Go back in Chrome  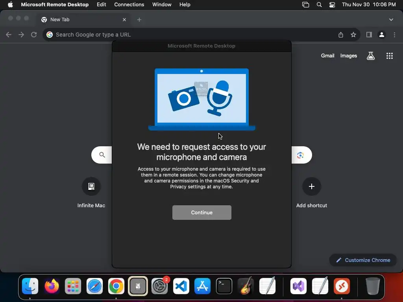point(9,35)
